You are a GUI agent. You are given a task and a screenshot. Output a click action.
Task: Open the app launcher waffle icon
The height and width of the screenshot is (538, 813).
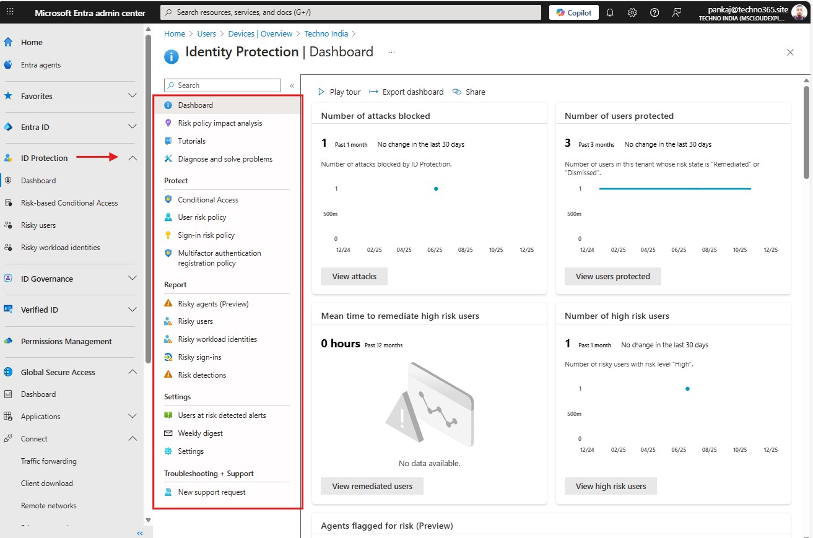click(x=10, y=12)
